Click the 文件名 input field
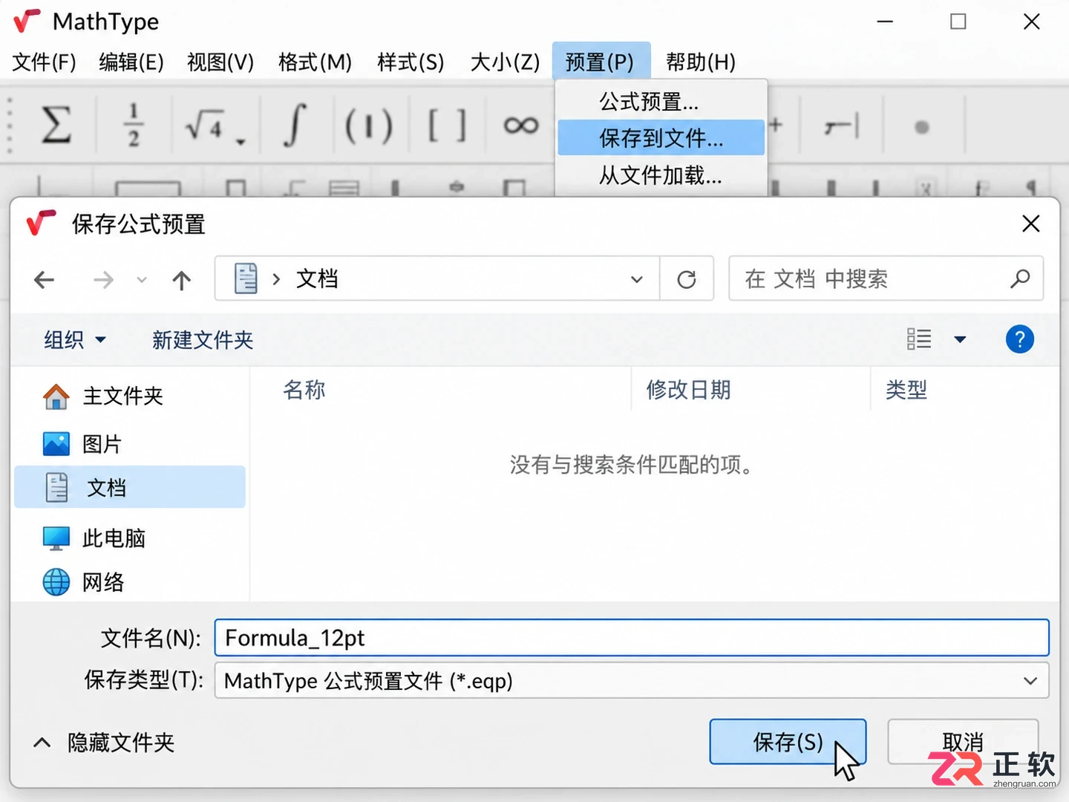Viewport: 1069px width, 802px height. click(x=632, y=638)
